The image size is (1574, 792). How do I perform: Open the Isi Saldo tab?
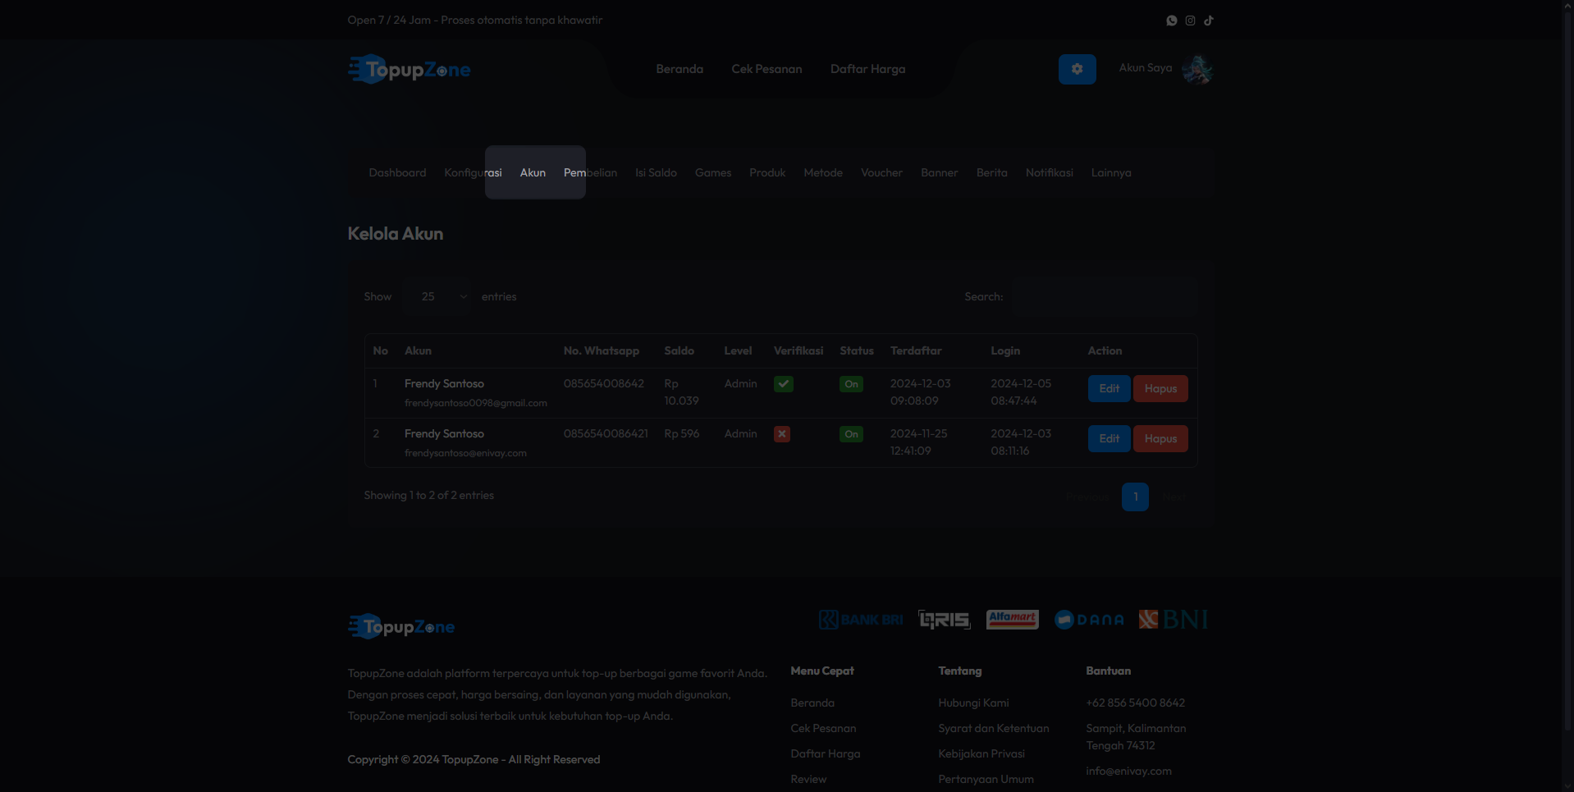[x=656, y=173]
